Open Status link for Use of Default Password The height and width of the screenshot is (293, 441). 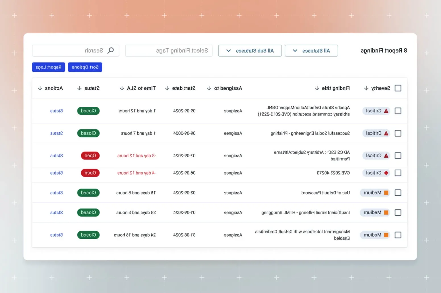coord(57,193)
